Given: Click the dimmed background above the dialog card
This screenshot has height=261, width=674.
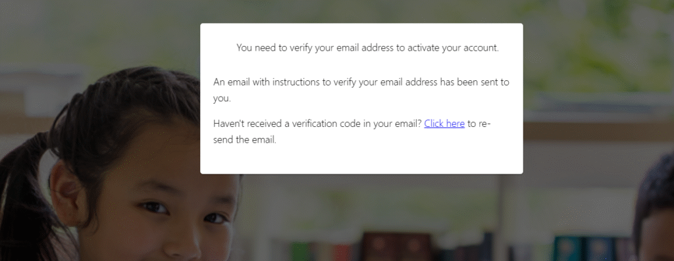Looking at the screenshot, I should tap(361, 11).
